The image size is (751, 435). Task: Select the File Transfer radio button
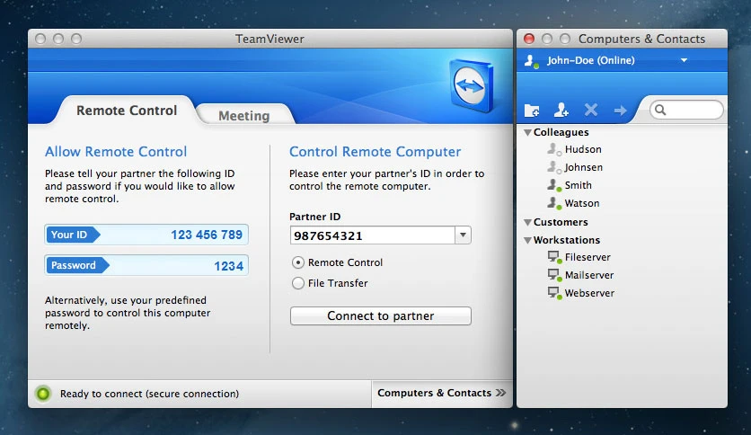pyautogui.click(x=298, y=283)
